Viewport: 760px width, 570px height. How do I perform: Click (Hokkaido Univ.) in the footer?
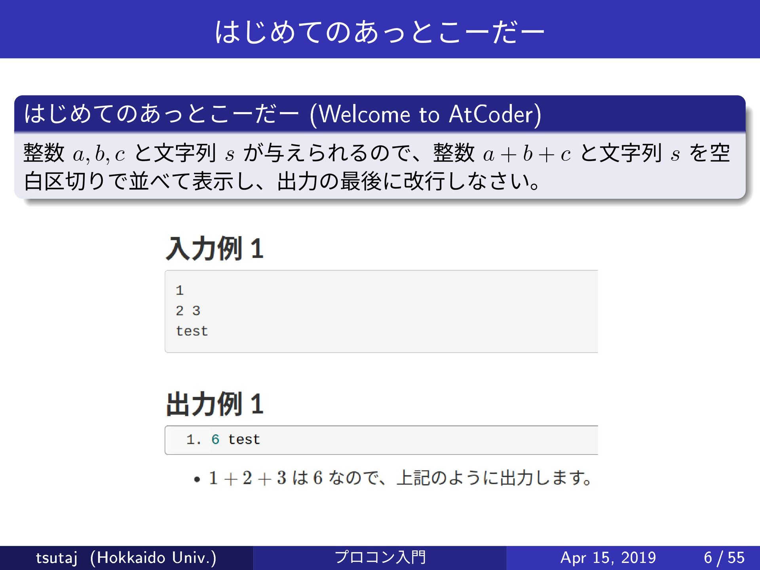pyautogui.click(x=153, y=558)
